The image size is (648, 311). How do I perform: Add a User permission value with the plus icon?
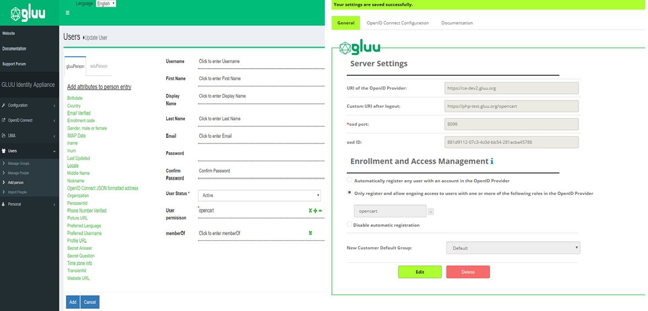click(x=315, y=211)
